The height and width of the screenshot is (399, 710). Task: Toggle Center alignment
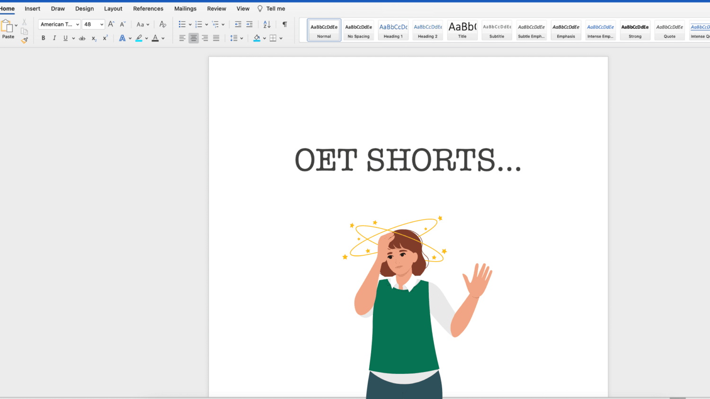[x=194, y=38]
